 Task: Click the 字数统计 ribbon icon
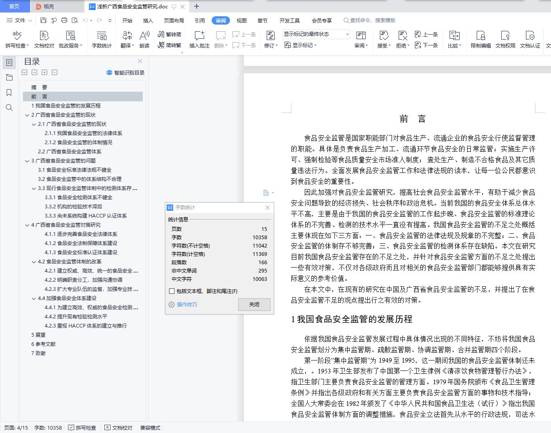click(102, 40)
